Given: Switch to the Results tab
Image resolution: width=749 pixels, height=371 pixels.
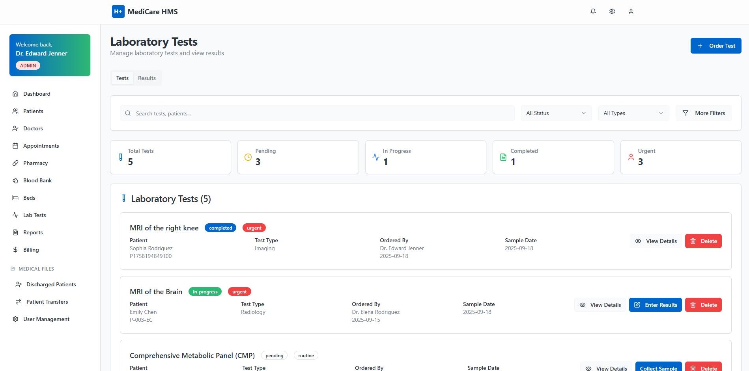Looking at the screenshot, I should tap(147, 78).
